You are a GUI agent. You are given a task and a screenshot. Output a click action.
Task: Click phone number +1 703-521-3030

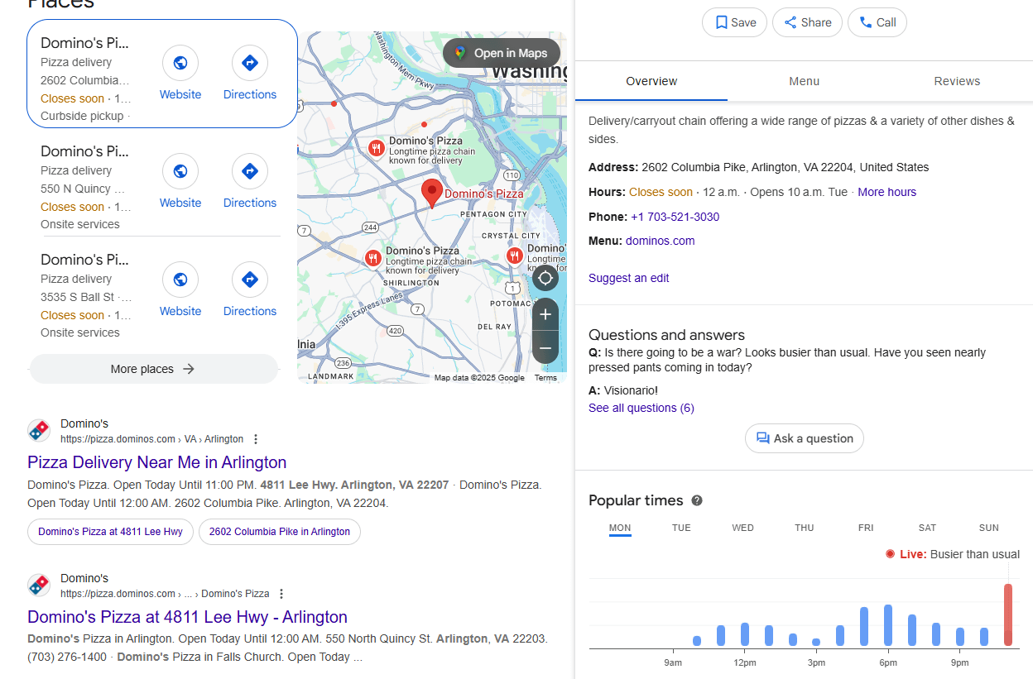[675, 217]
